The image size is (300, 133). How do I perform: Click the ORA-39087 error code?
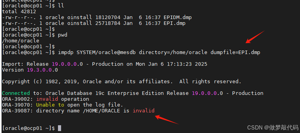tap(17, 110)
